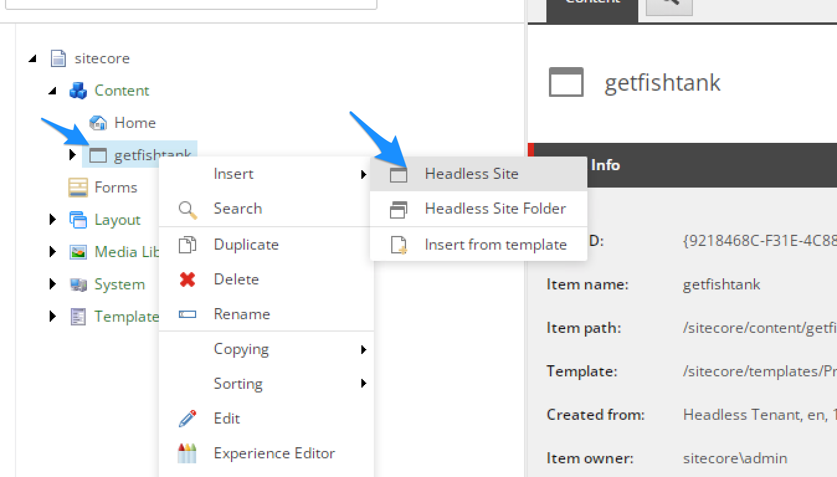Click the item ID GUID value
This screenshot has height=477, width=837.
[x=760, y=241]
